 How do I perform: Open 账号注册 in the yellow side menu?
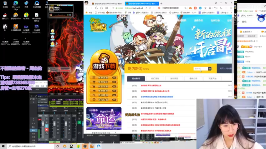tap(104, 77)
